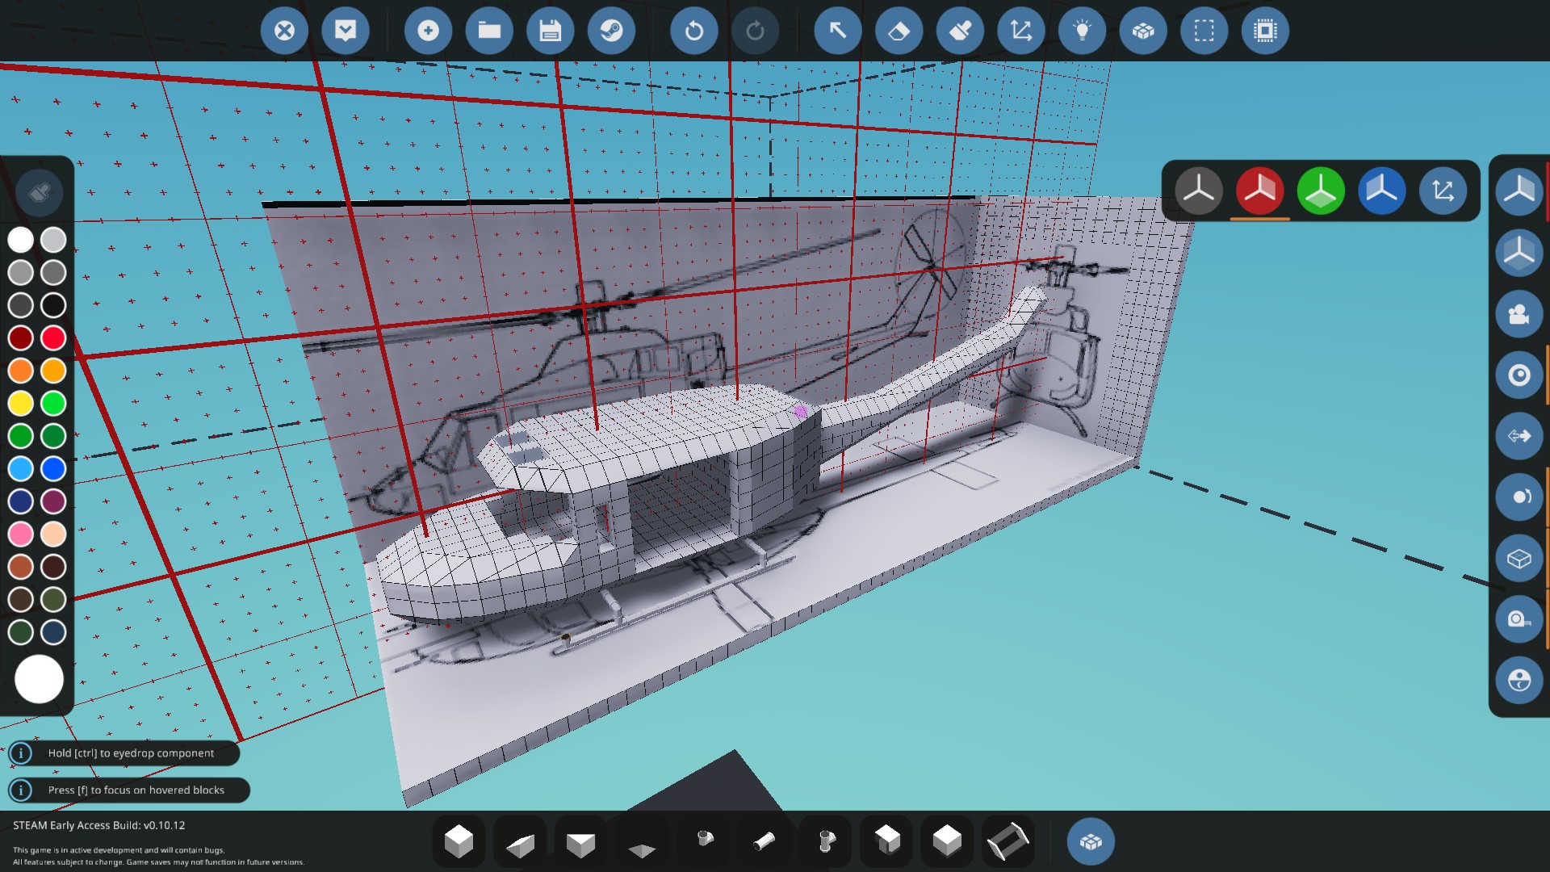Toggle the tape measure icon
Viewport: 1550px width, 872px height.
pos(1519,619)
